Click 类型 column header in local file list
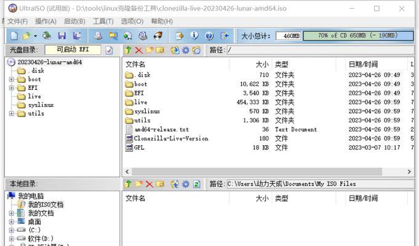The width and height of the screenshot is (419, 246). tap(282, 199)
